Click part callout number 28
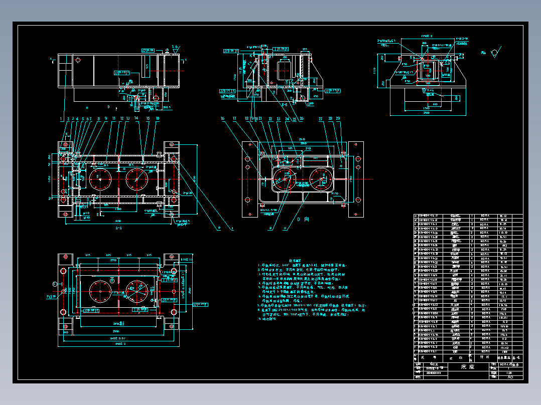 point(330,119)
